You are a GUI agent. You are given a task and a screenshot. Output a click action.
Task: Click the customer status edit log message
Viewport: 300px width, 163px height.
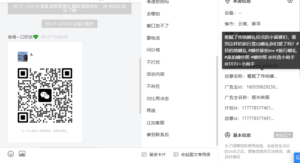[x=70, y=8]
